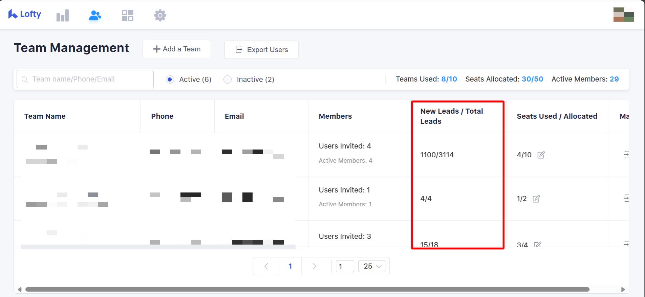
Task: Click the Team name/Phone/Email search field
Action: (x=85, y=79)
